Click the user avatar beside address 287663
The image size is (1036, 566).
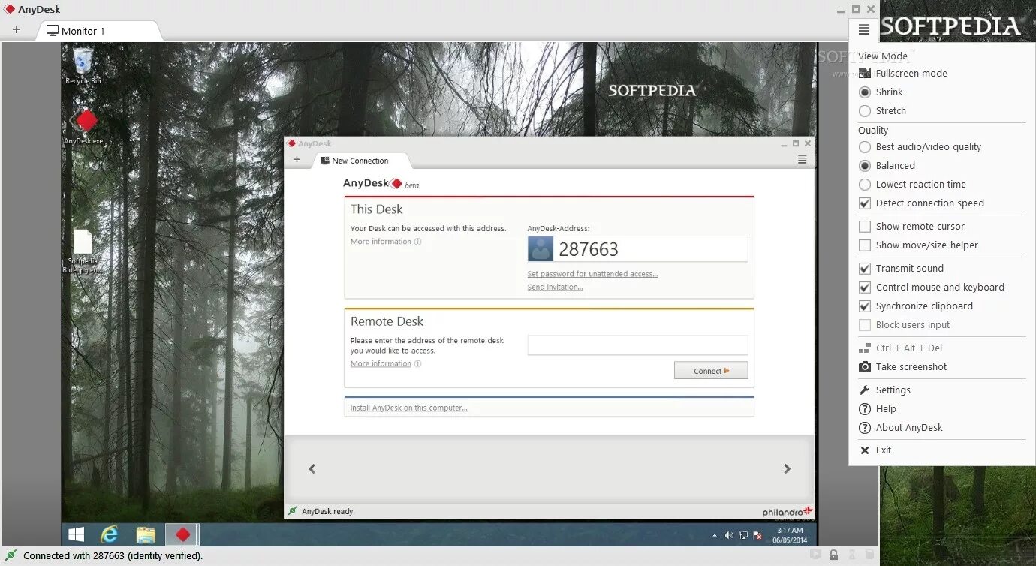coord(541,249)
